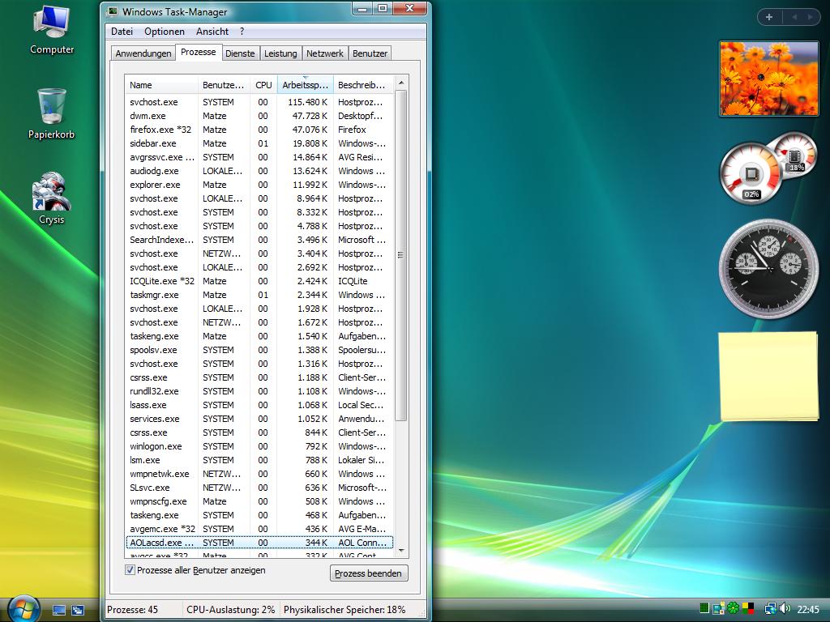Switch to the Anwendungen tab
Image resolution: width=830 pixels, height=622 pixels.
pos(143,53)
